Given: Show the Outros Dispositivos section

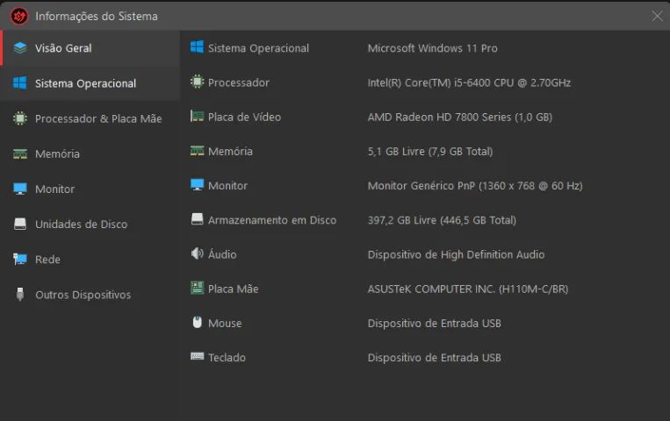Looking at the screenshot, I should 90,295.
